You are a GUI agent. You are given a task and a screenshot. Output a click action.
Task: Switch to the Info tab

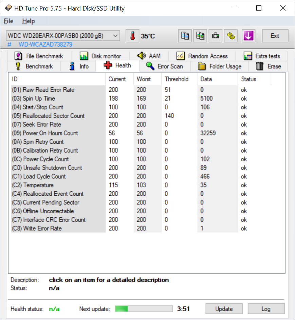78,66
